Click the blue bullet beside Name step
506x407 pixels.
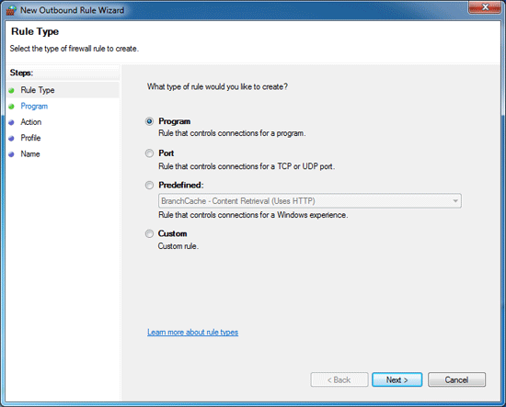(12, 154)
